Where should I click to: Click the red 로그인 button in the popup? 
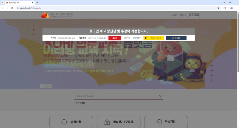point(115,38)
